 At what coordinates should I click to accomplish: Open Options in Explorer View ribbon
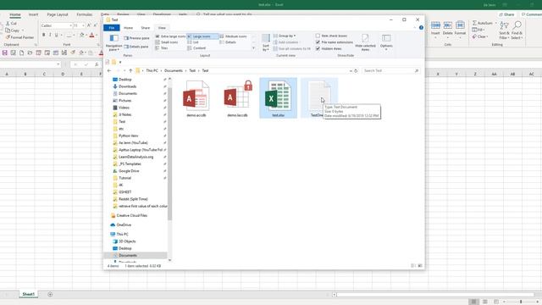point(386,42)
